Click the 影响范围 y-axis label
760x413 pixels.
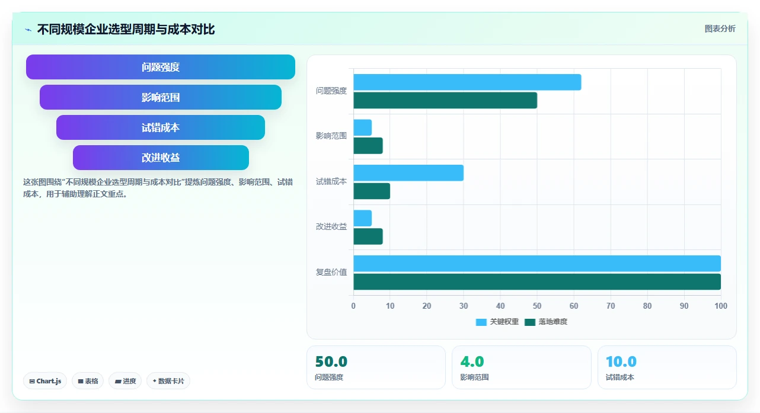coord(331,136)
